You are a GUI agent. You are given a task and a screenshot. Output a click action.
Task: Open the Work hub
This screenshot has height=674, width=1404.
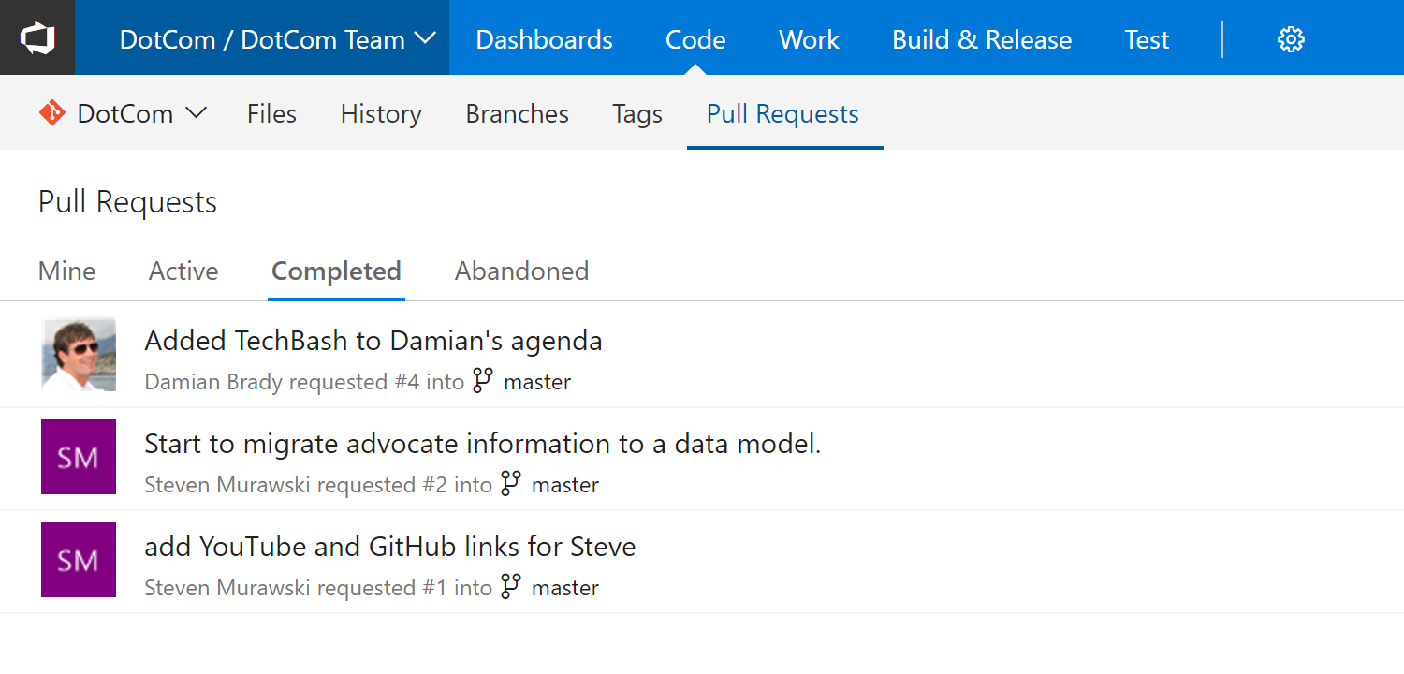click(808, 38)
